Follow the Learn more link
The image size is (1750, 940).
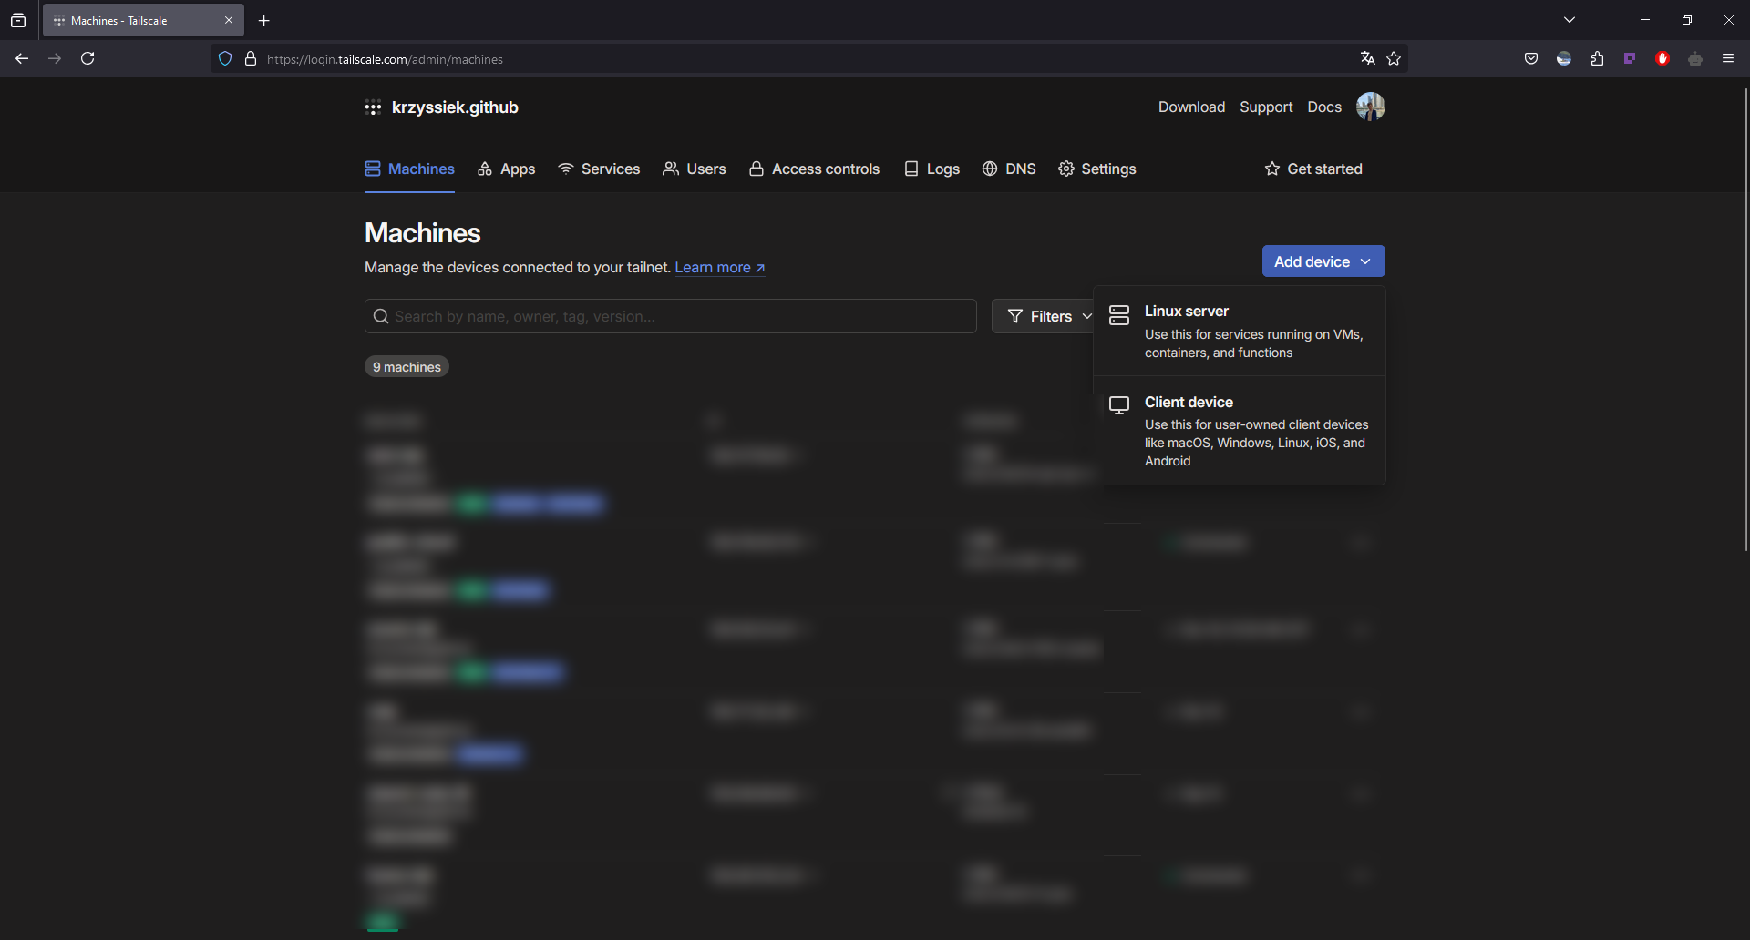720,267
